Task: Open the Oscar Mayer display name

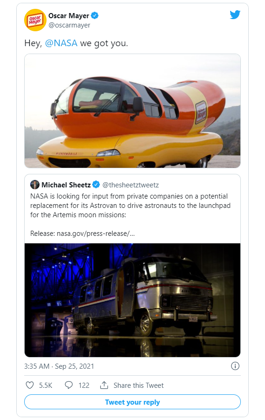Action: click(x=69, y=16)
